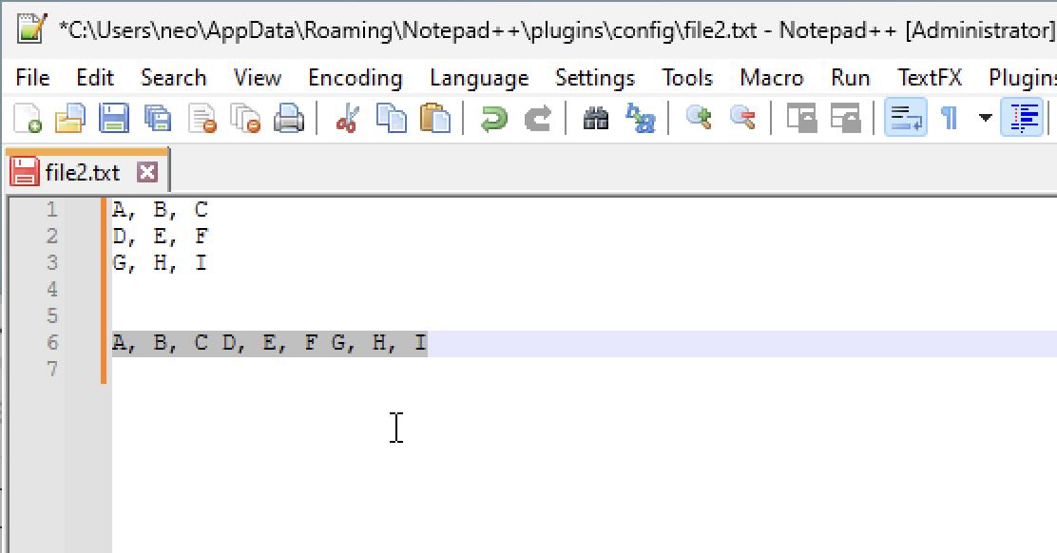This screenshot has width=1057, height=553.
Task: Enable the indent guide display
Action: coord(1024,118)
